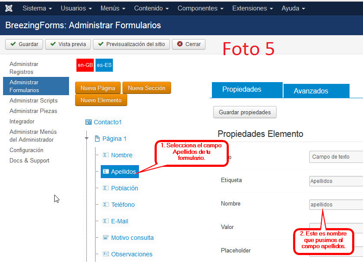The image size is (363, 262).
Task: Click the green check on Guardar
Action: point(13,44)
